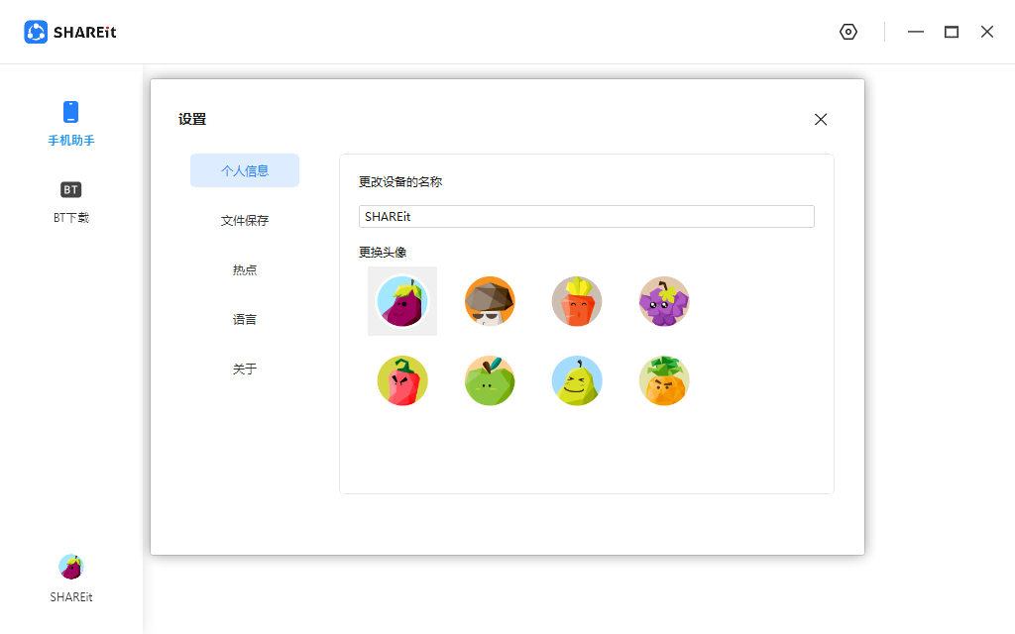
Task: Click the 手机助手 label in the sidebar
Action: coord(71,141)
